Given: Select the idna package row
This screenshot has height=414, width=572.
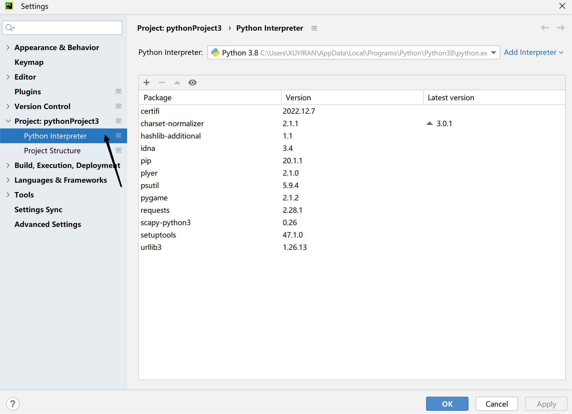Looking at the screenshot, I should tap(352, 148).
